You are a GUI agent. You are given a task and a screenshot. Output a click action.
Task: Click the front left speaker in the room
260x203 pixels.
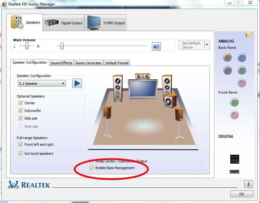118,88
